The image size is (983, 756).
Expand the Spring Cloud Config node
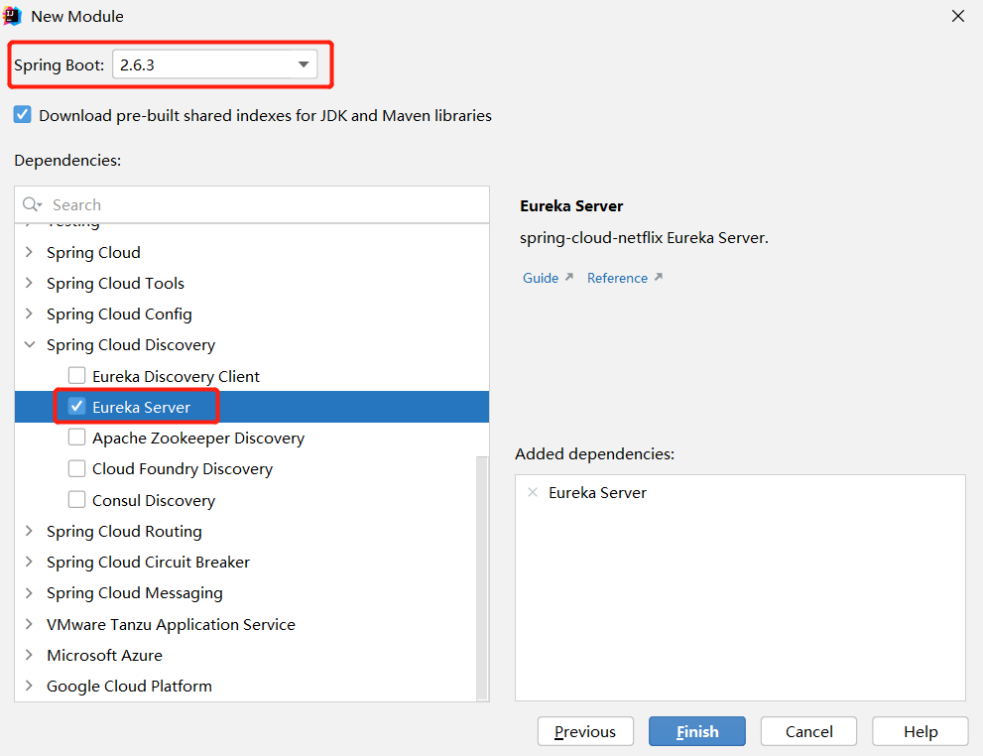coord(29,314)
